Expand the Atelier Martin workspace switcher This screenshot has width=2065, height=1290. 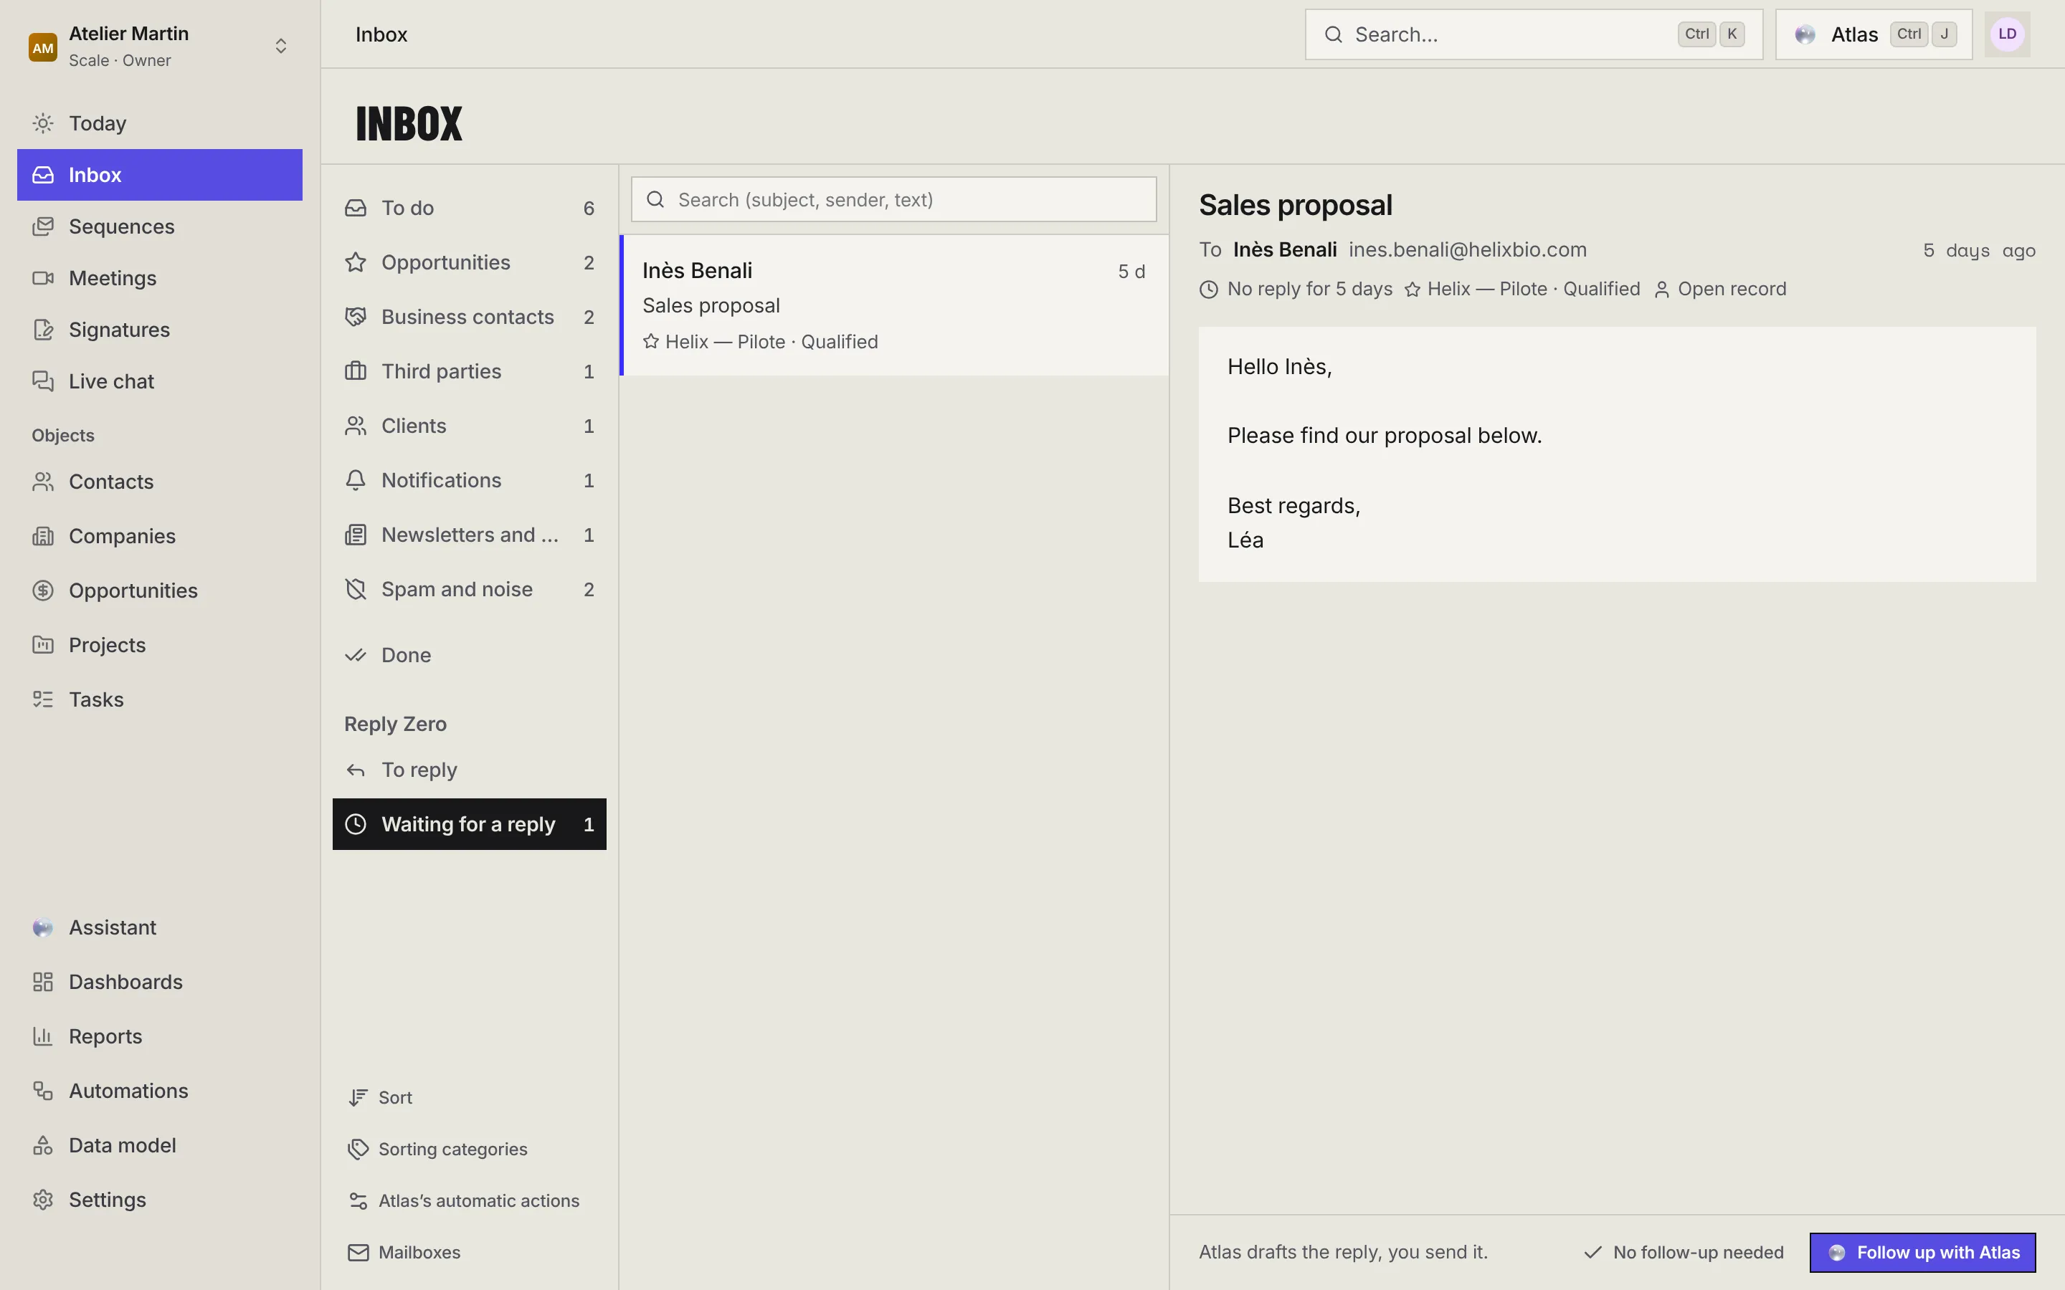tap(160, 46)
